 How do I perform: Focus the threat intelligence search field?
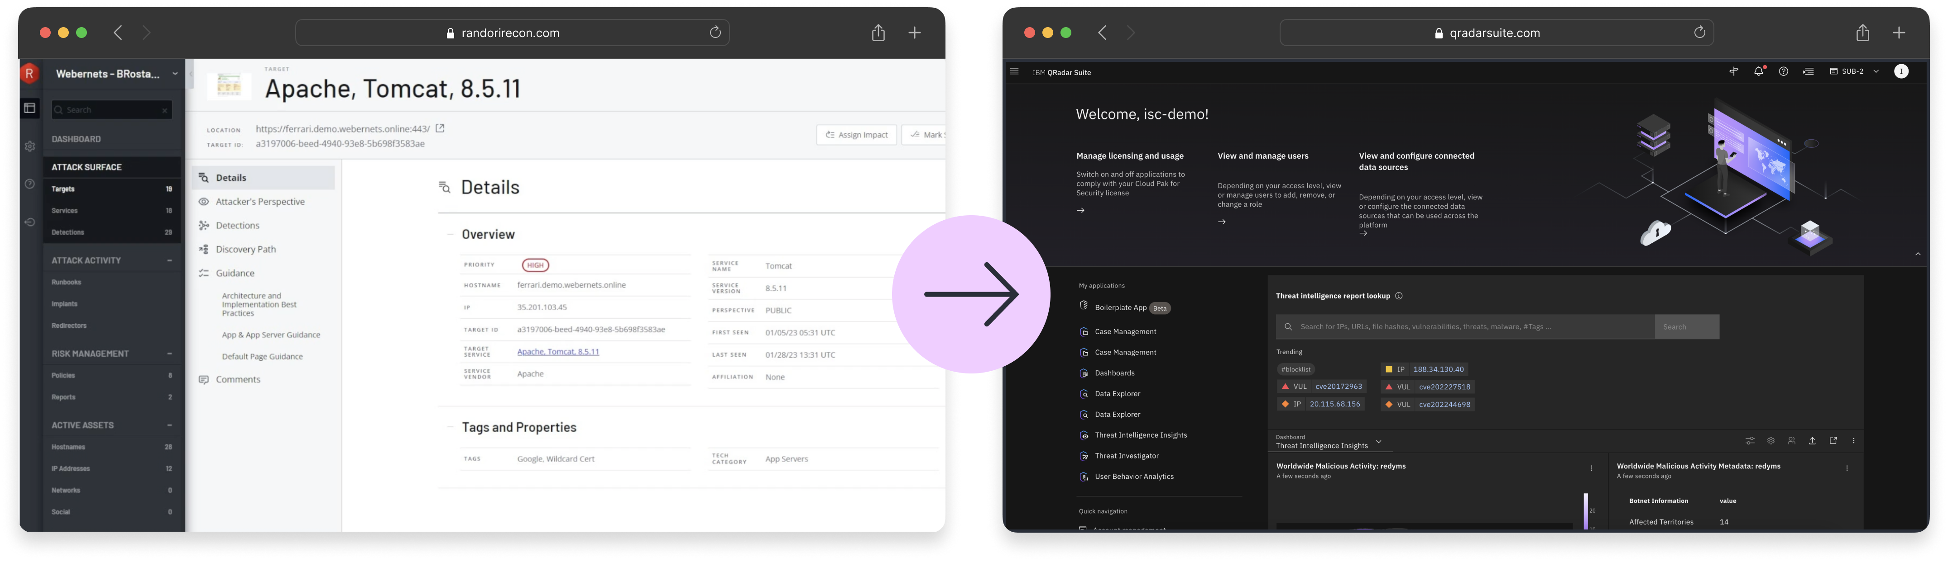[x=1466, y=327]
